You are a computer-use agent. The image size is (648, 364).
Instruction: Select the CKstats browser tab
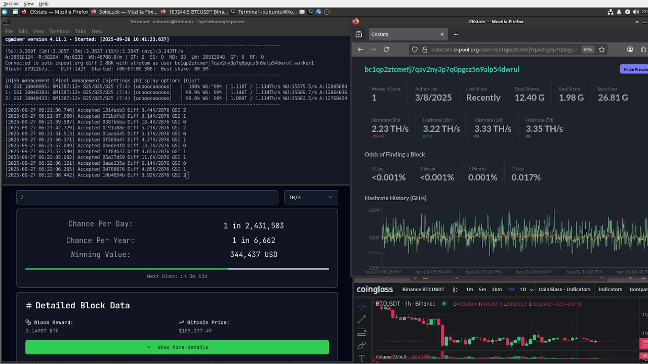407,34
